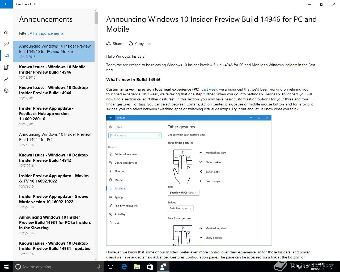Open Known Issues Desktop Build 14942
The height and width of the screenshot is (272, 340).
[54, 160]
